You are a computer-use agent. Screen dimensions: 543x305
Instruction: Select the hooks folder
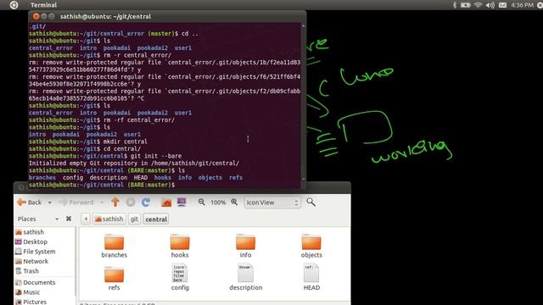pyautogui.click(x=180, y=246)
